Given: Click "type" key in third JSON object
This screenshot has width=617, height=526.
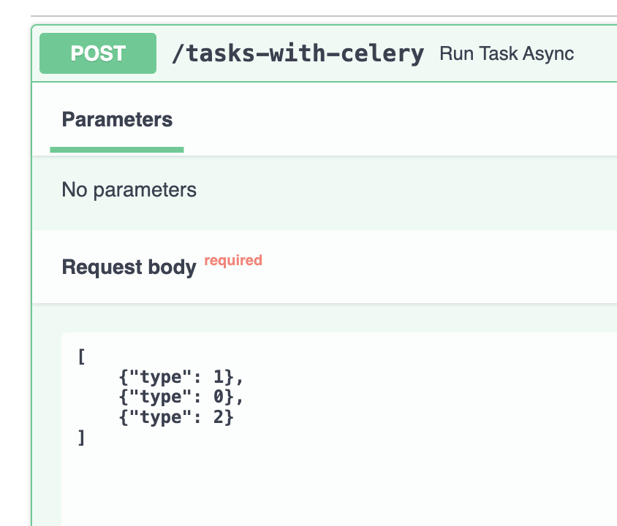Looking at the screenshot, I should pyautogui.click(x=161, y=417).
